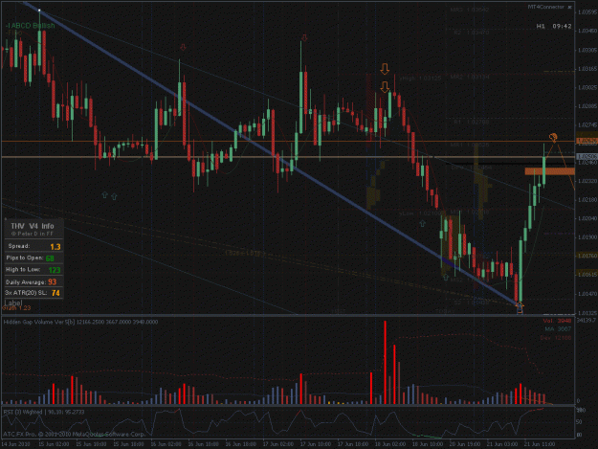The width and height of the screenshot is (598, 449).
Task: Click the 3x ATR(20) SL value 74
Action: pos(55,293)
